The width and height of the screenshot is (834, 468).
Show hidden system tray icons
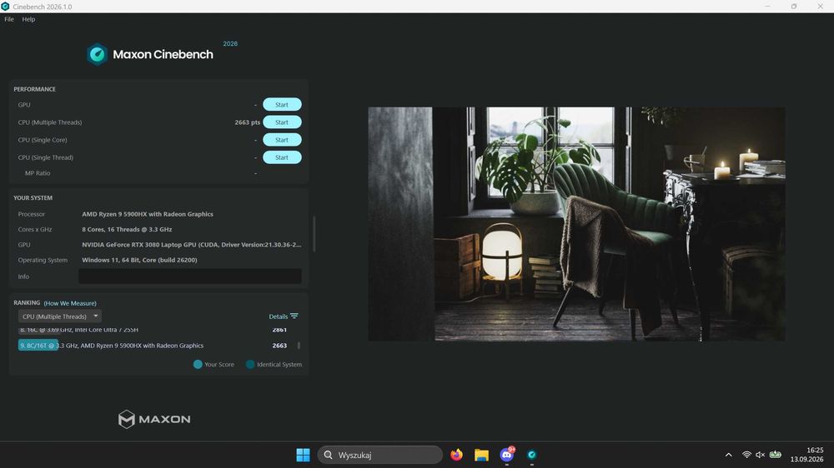pyautogui.click(x=729, y=455)
